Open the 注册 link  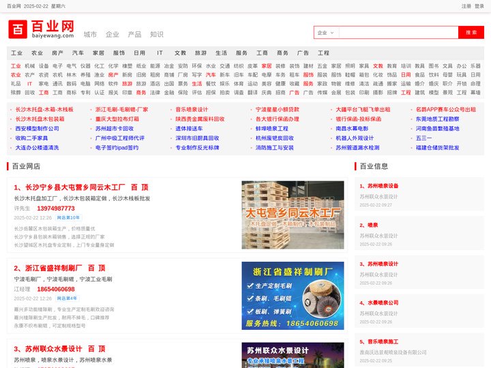pos(466,6)
